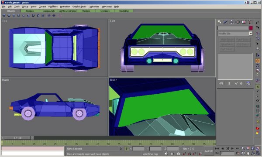
Task: Select the arrow Select Object tool
Action: click(258, 44)
